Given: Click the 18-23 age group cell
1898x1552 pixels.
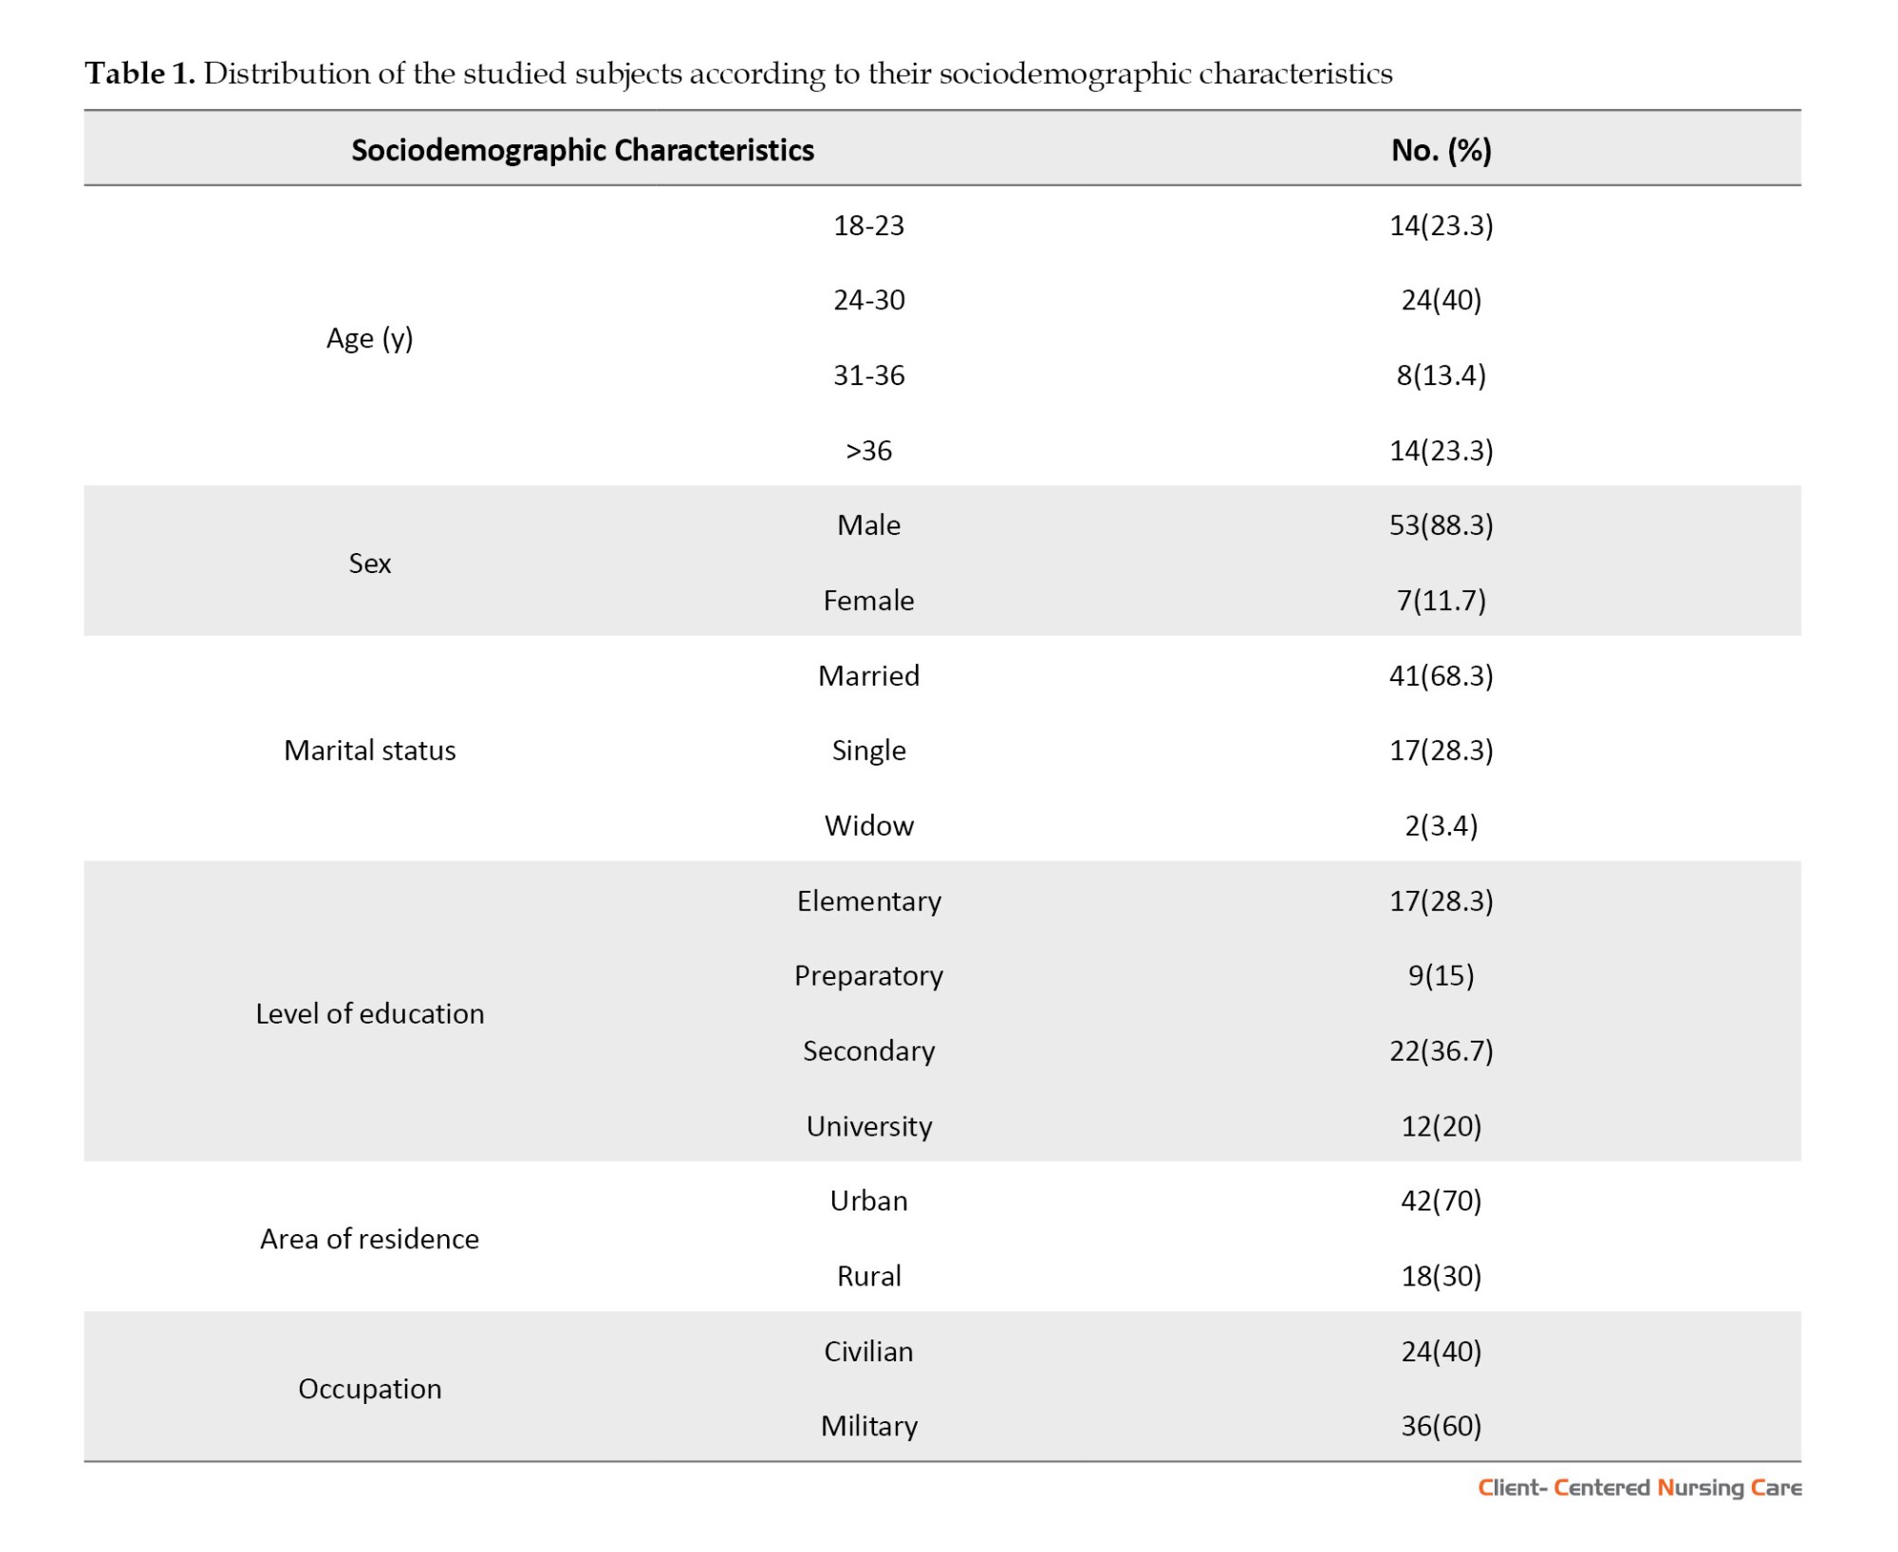Looking at the screenshot, I should click(x=868, y=226).
